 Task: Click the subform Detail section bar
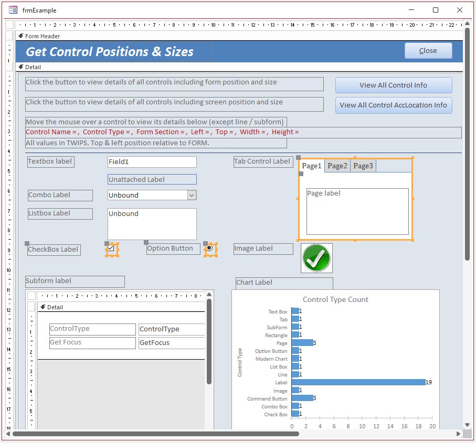[121, 307]
